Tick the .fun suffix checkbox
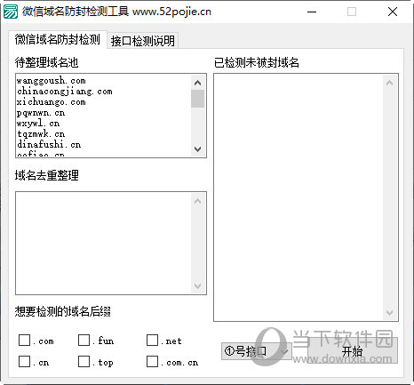Image resolution: width=414 pixels, height=385 pixels. pos(84,341)
